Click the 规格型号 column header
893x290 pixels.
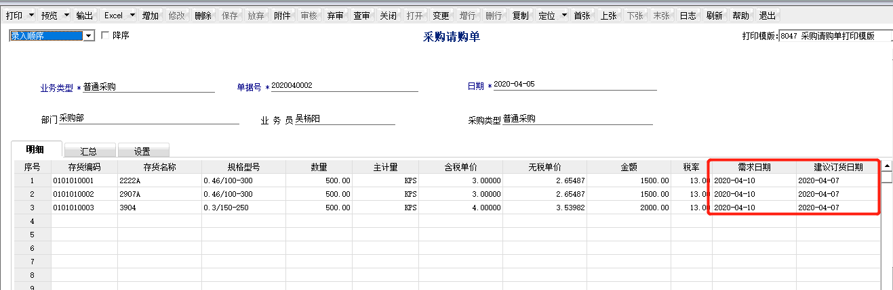(x=243, y=167)
